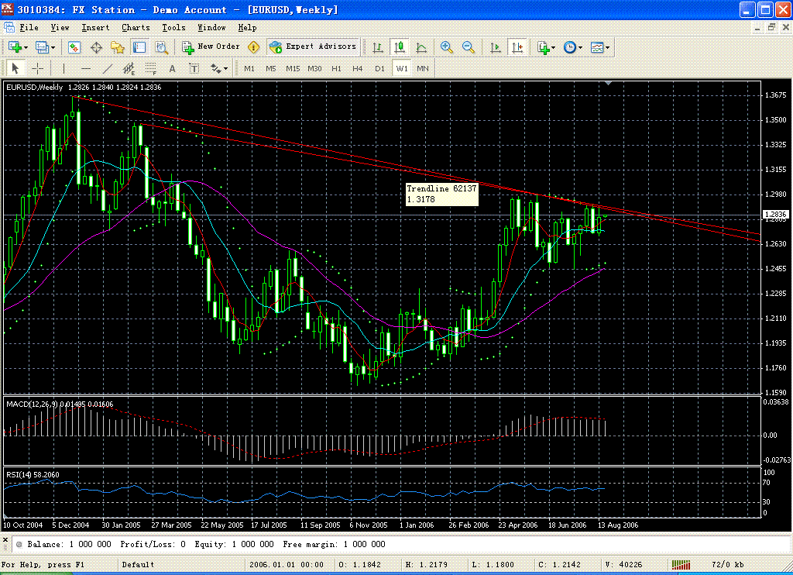Open the View menu

point(60,27)
